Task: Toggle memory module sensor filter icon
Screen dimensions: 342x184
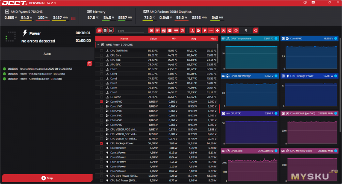Action: (176, 30)
